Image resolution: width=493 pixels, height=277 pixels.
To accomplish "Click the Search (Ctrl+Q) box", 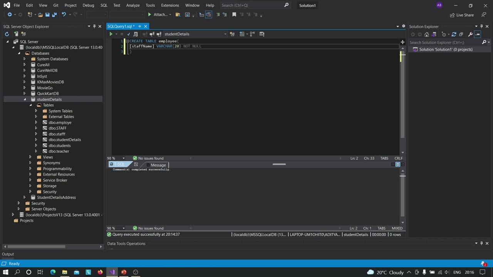I will point(255,5).
